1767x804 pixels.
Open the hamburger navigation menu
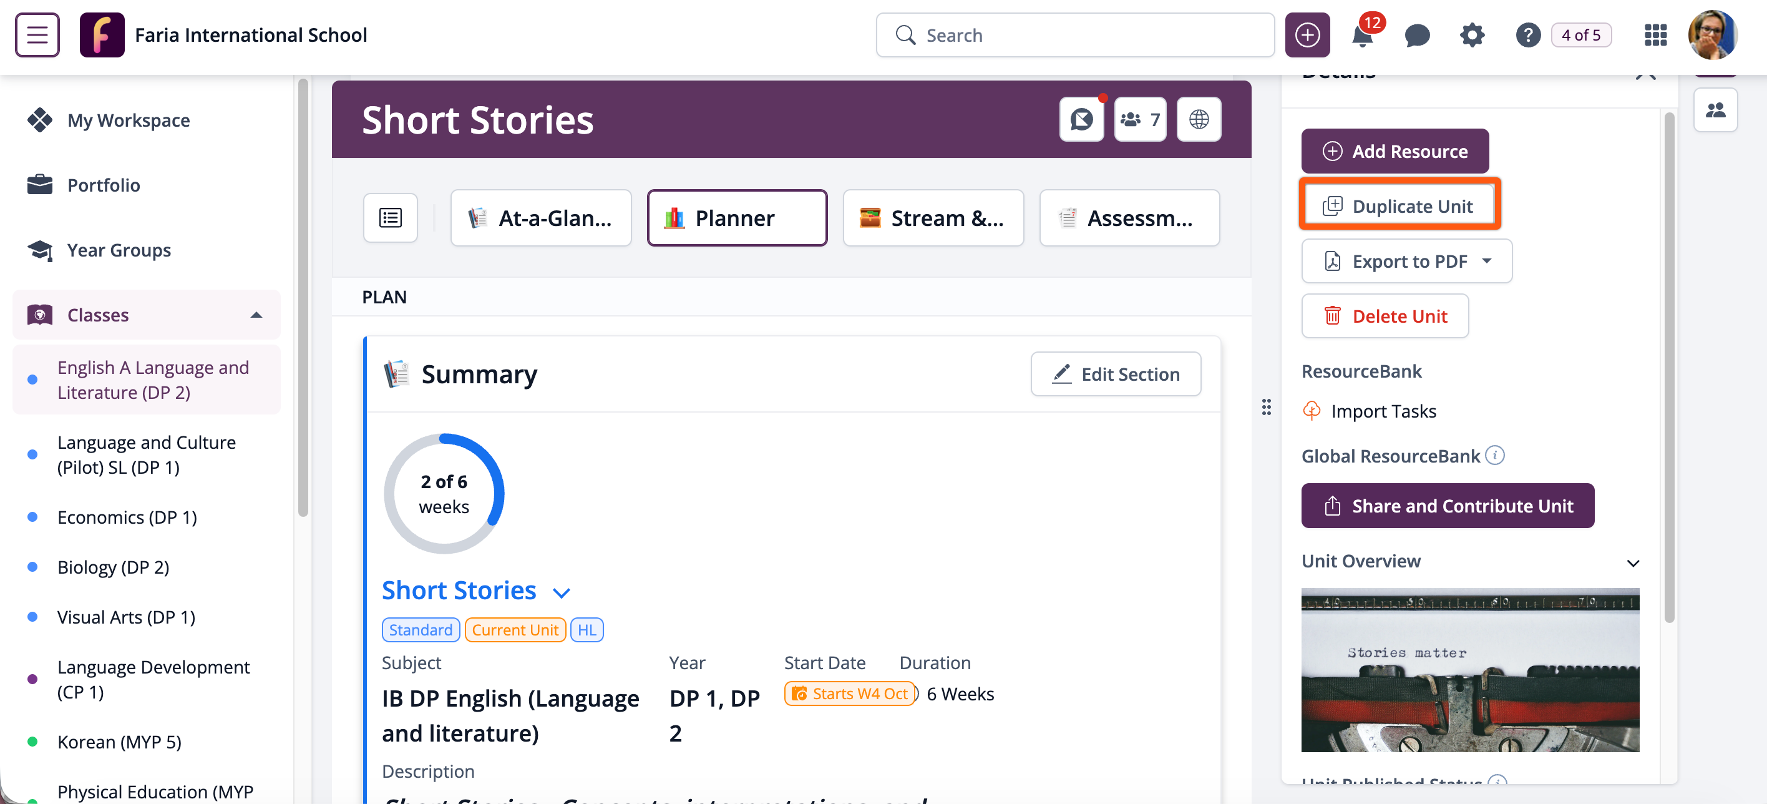pyautogui.click(x=37, y=34)
